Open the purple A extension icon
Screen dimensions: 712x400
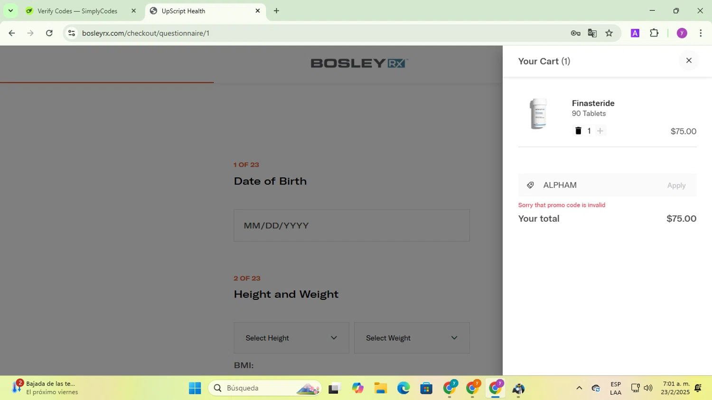pyautogui.click(x=635, y=33)
